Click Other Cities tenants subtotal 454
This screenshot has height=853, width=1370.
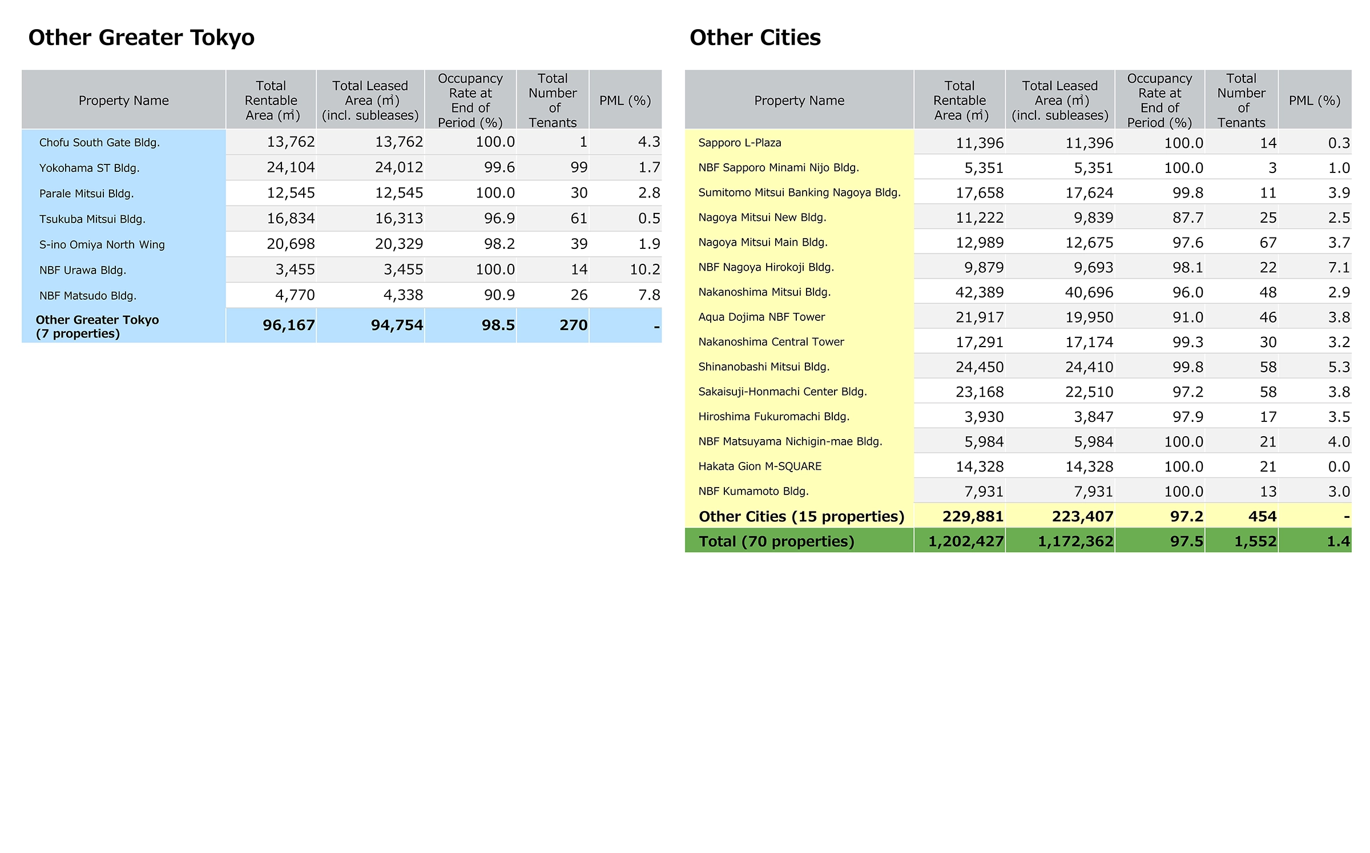click(x=1263, y=517)
